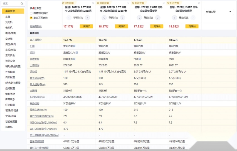Click the 星越L 2021款 自动四驱尊贵型 title
Screen dimensions: 237x151
tap(149, 9)
